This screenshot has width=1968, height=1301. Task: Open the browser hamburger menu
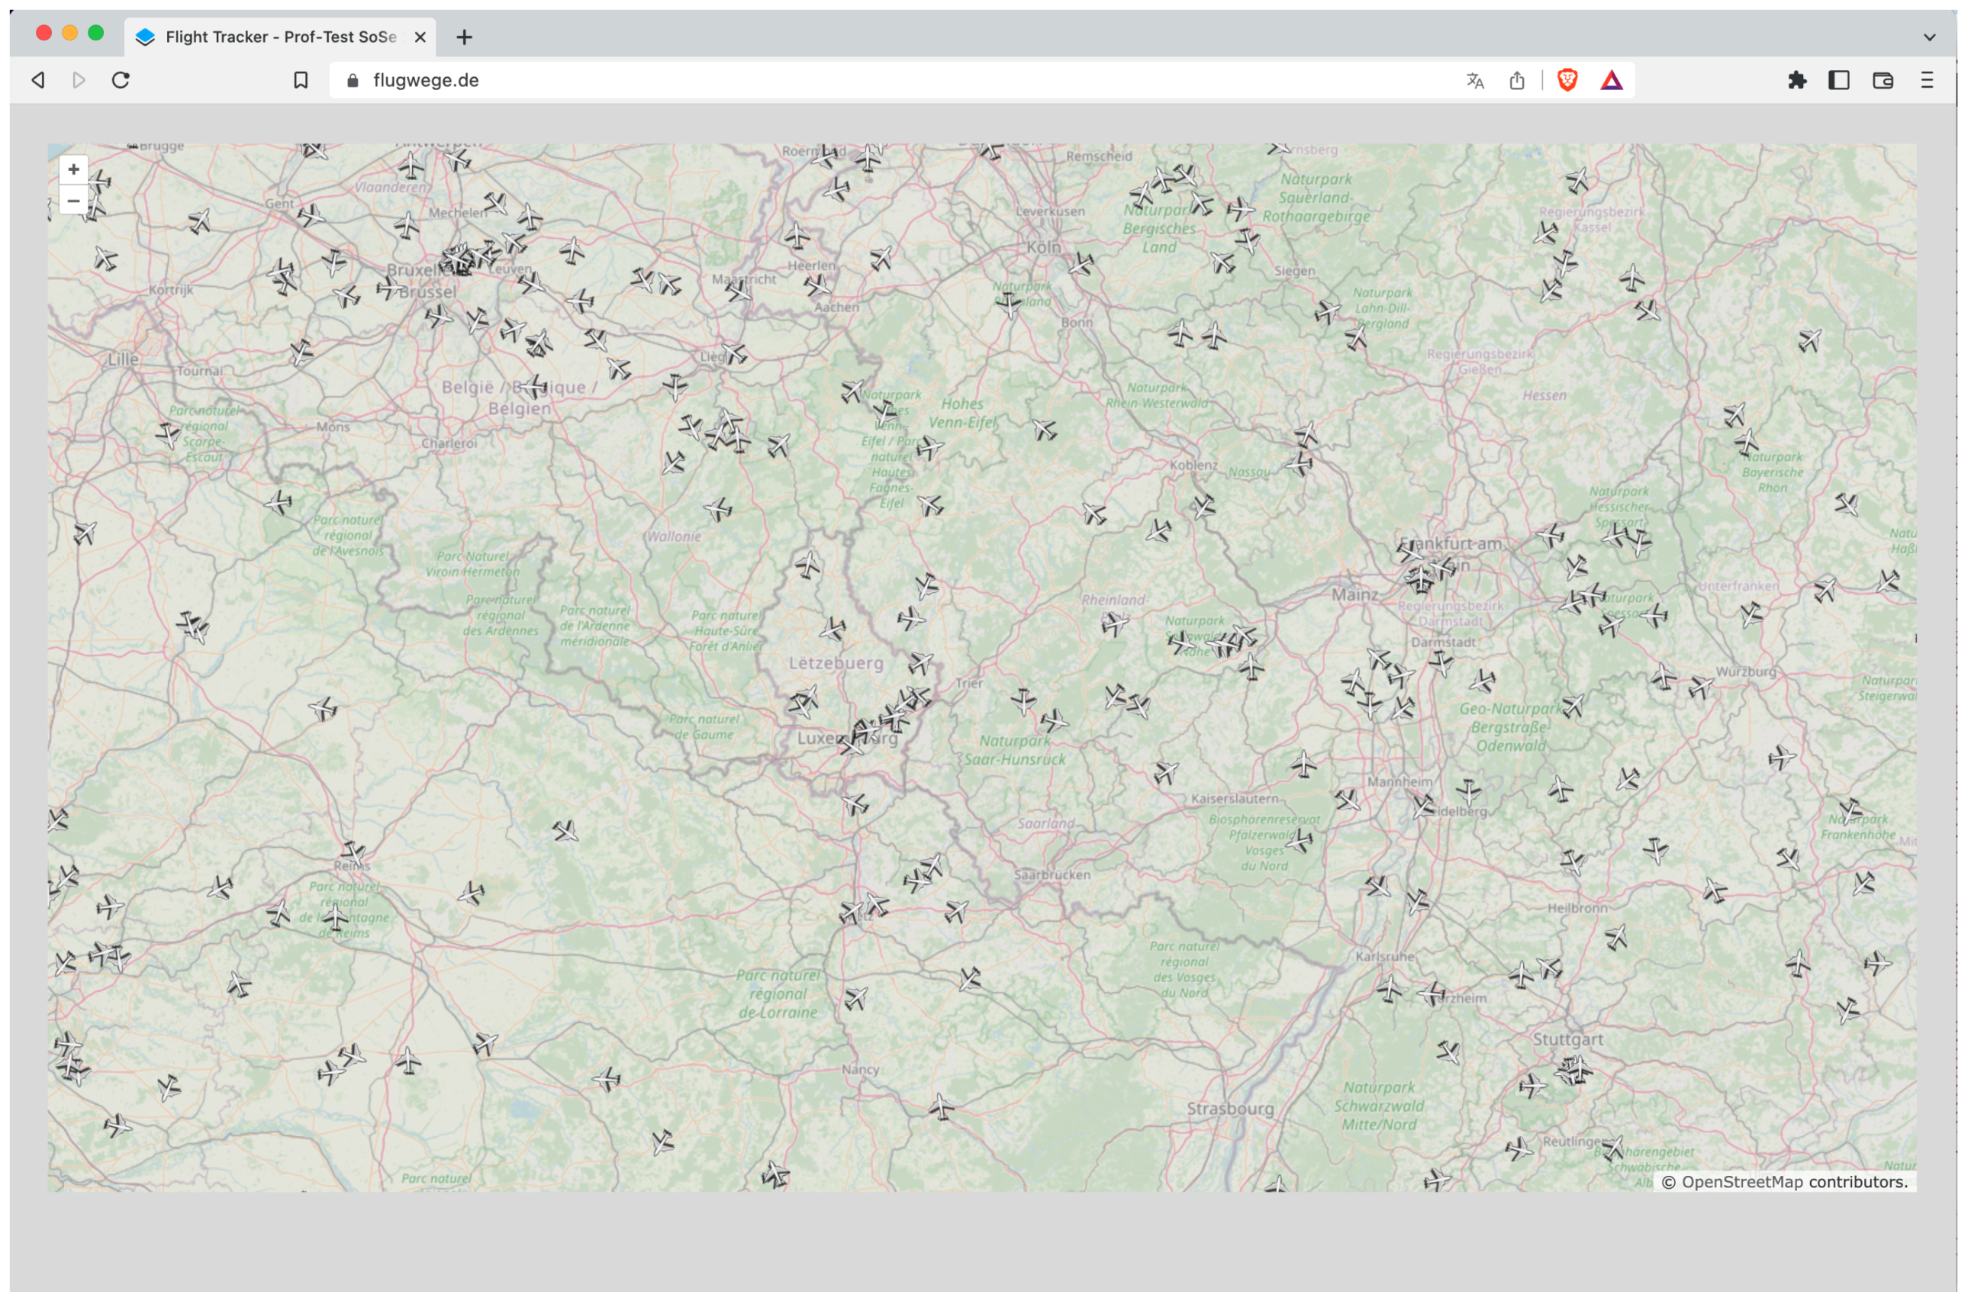click(x=1927, y=80)
